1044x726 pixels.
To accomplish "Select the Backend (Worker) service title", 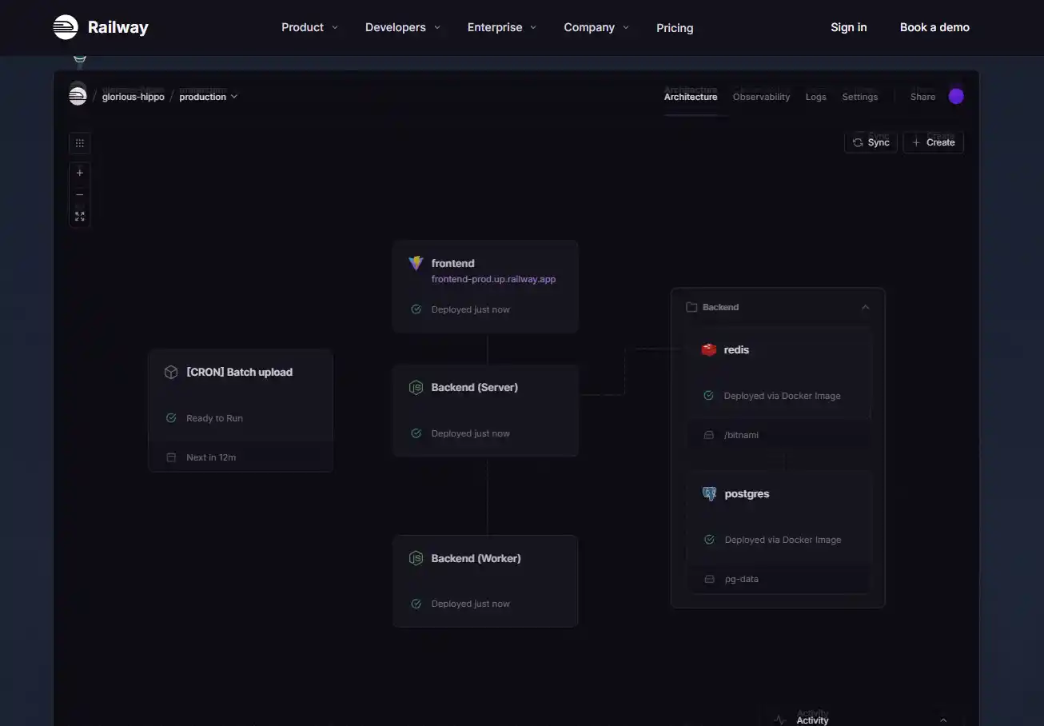I will [476, 558].
